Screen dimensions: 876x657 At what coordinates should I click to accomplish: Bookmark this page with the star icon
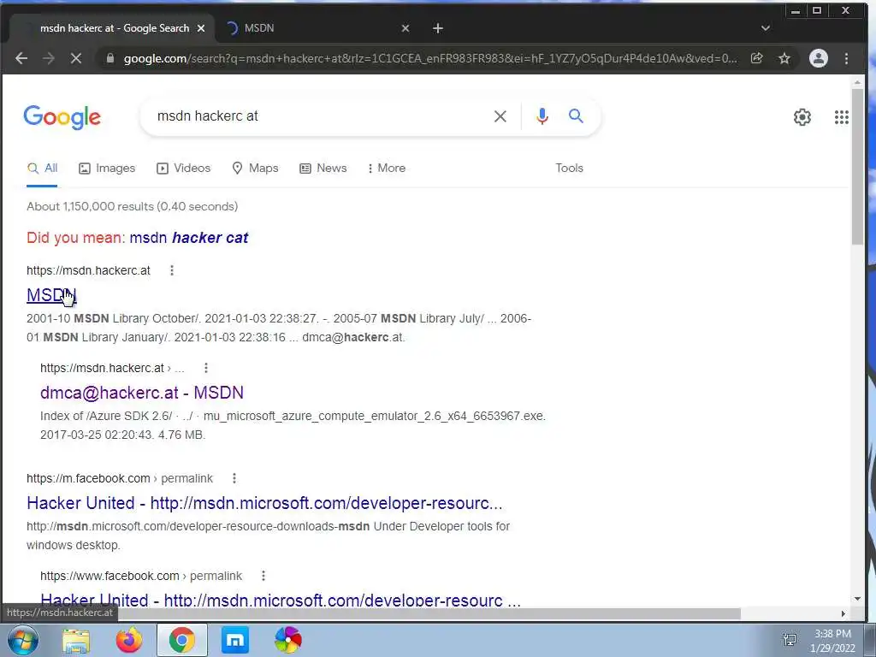coord(784,58)
